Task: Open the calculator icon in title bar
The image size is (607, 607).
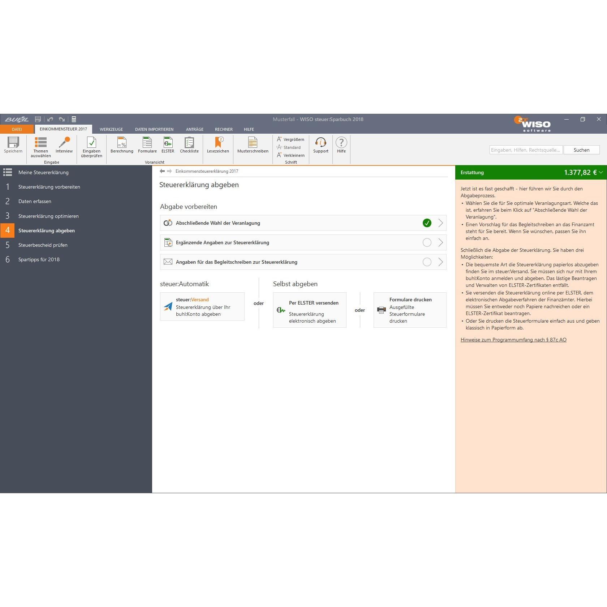Action: point(74,119)
